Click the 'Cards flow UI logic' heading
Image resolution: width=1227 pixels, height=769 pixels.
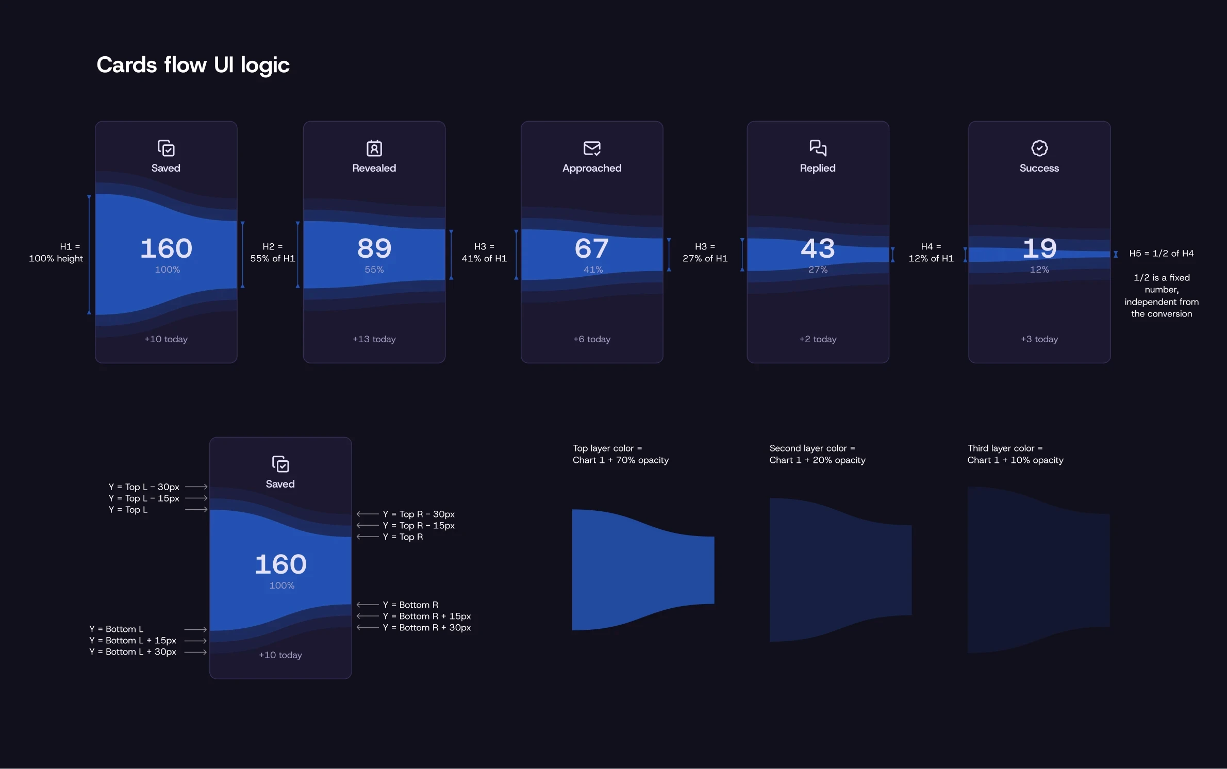click(193, 65)
